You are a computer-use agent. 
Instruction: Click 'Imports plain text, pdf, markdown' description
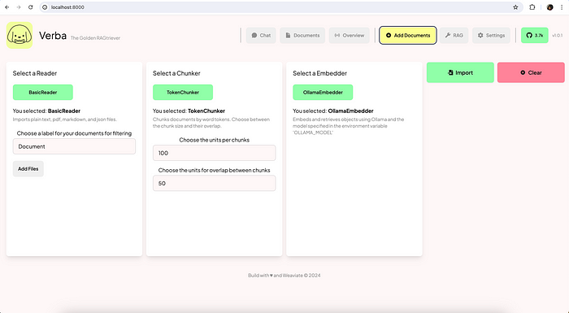[x=65, y=120]
